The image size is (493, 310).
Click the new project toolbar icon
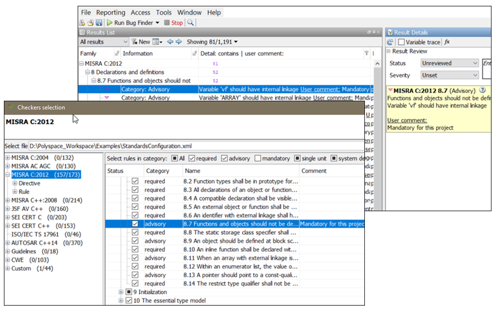point(82,23)
